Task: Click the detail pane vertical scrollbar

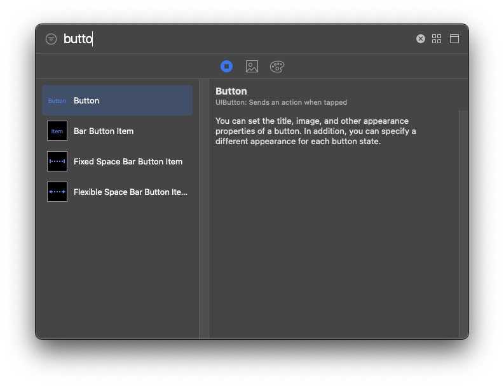Action: pyautogui.click(x=463, y=224)
